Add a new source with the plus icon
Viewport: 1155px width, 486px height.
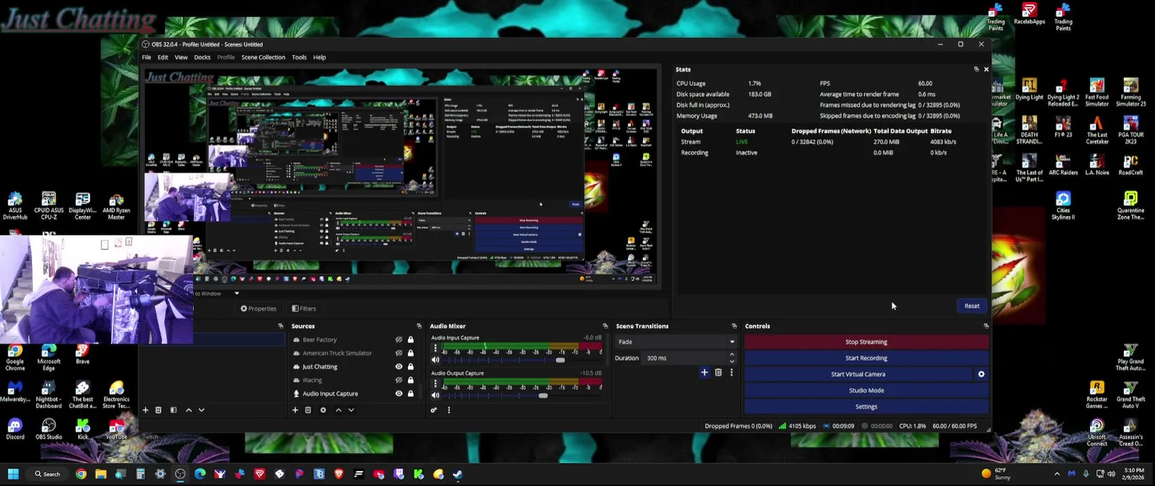[x=295, y=410]
